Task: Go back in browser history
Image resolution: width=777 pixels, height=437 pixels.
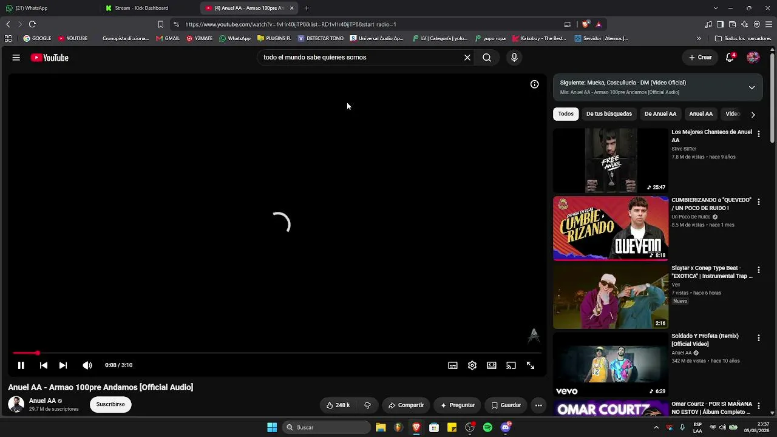Action: point(8,24)
